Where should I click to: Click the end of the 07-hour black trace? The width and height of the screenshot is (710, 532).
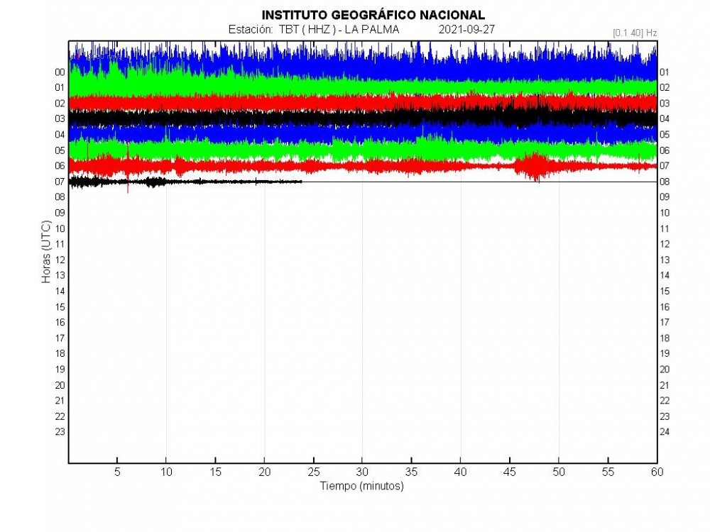coord(300,182)
